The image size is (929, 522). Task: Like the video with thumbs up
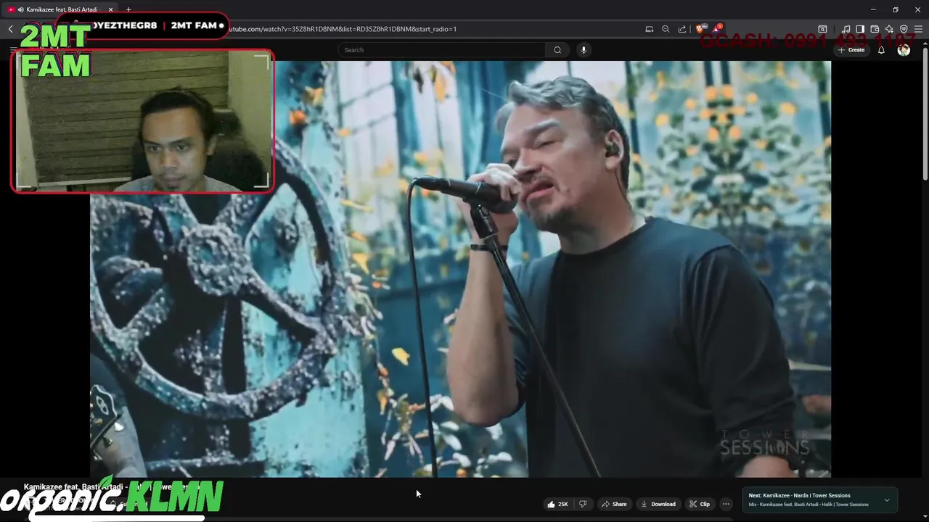coord(557,504)
